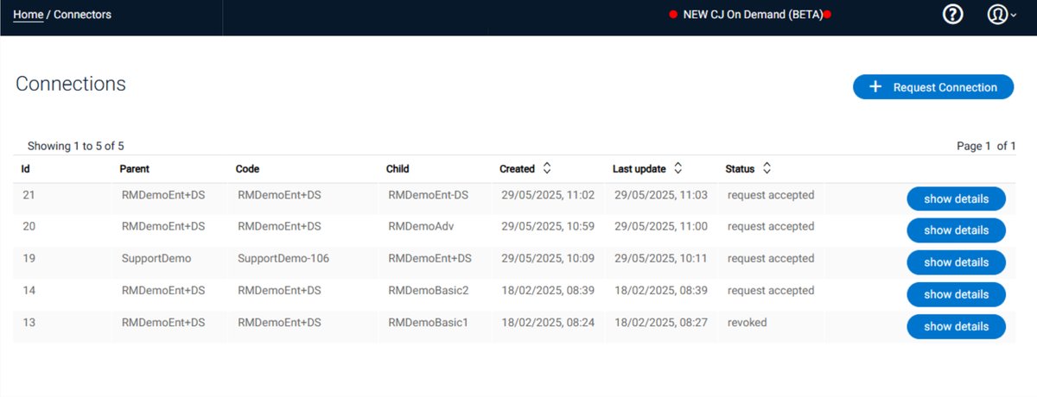Open the user account profile icon

coord(996,15)
